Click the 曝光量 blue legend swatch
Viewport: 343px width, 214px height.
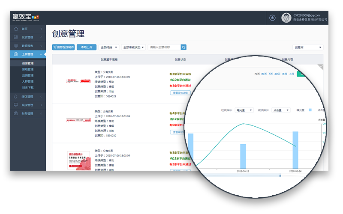coord(310,110)
